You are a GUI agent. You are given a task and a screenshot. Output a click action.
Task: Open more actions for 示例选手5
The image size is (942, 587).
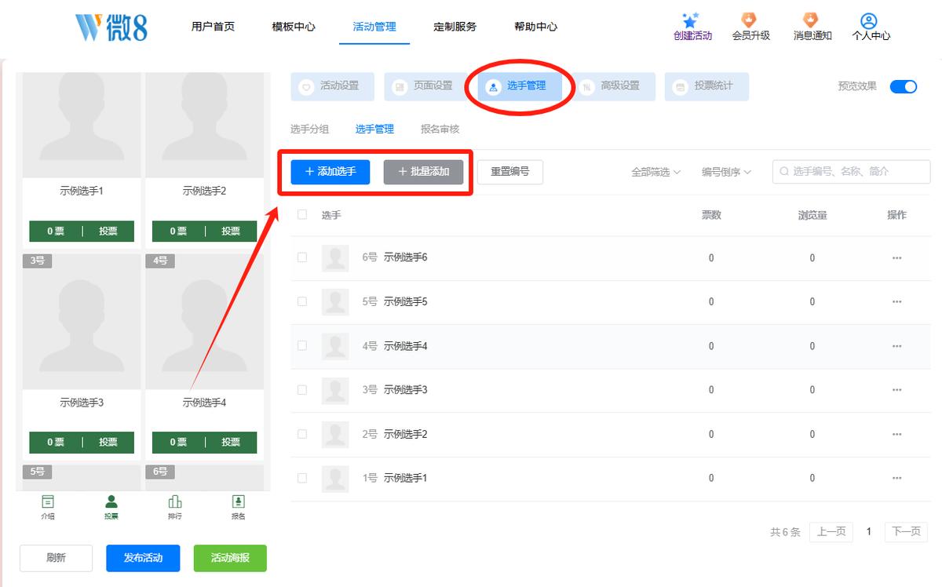896,302
